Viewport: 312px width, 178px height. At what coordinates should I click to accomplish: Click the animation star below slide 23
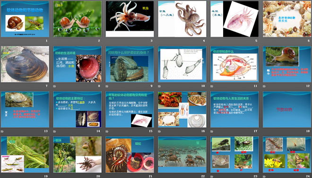pos(212,177)
